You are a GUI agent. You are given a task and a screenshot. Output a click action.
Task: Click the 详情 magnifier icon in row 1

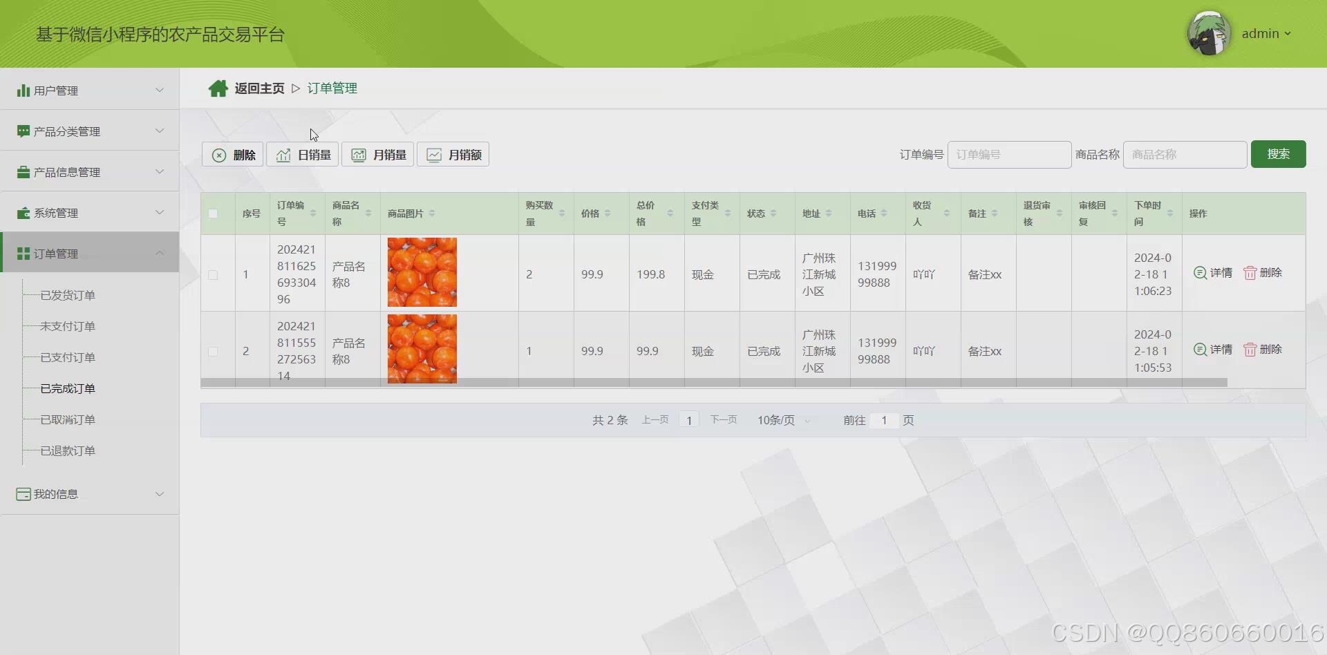(1201, 273)
